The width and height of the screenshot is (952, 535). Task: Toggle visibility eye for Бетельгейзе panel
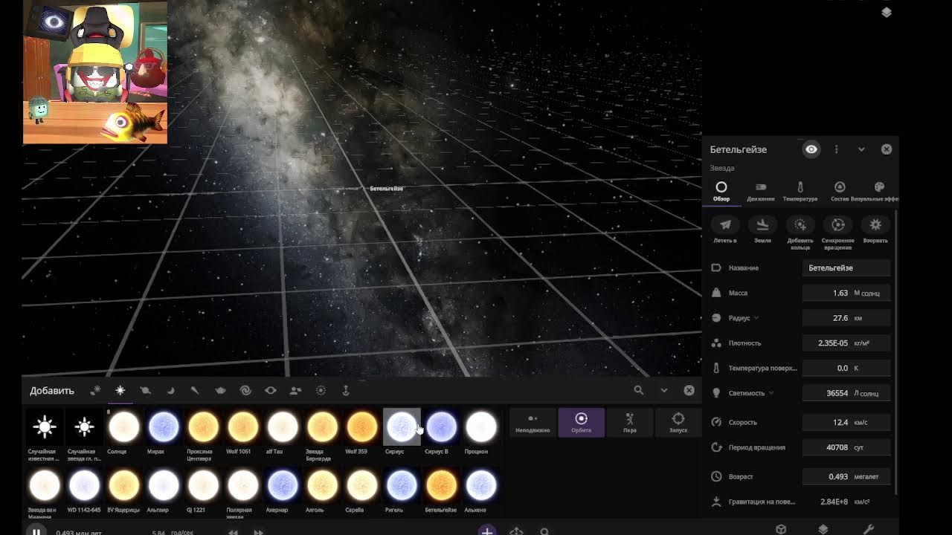811,149
